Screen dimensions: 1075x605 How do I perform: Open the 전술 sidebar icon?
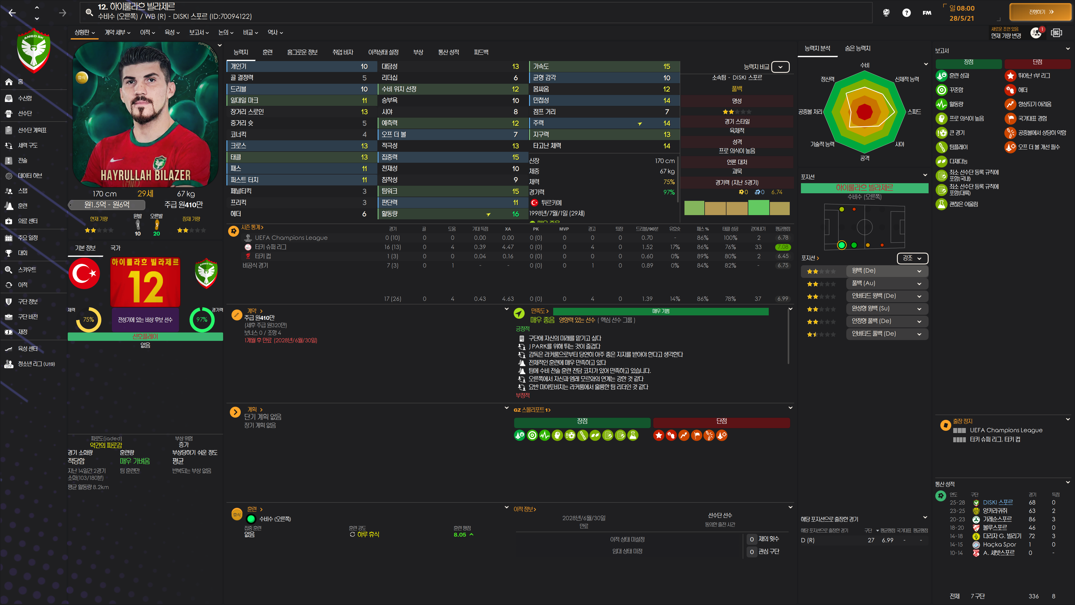(9, 160)
